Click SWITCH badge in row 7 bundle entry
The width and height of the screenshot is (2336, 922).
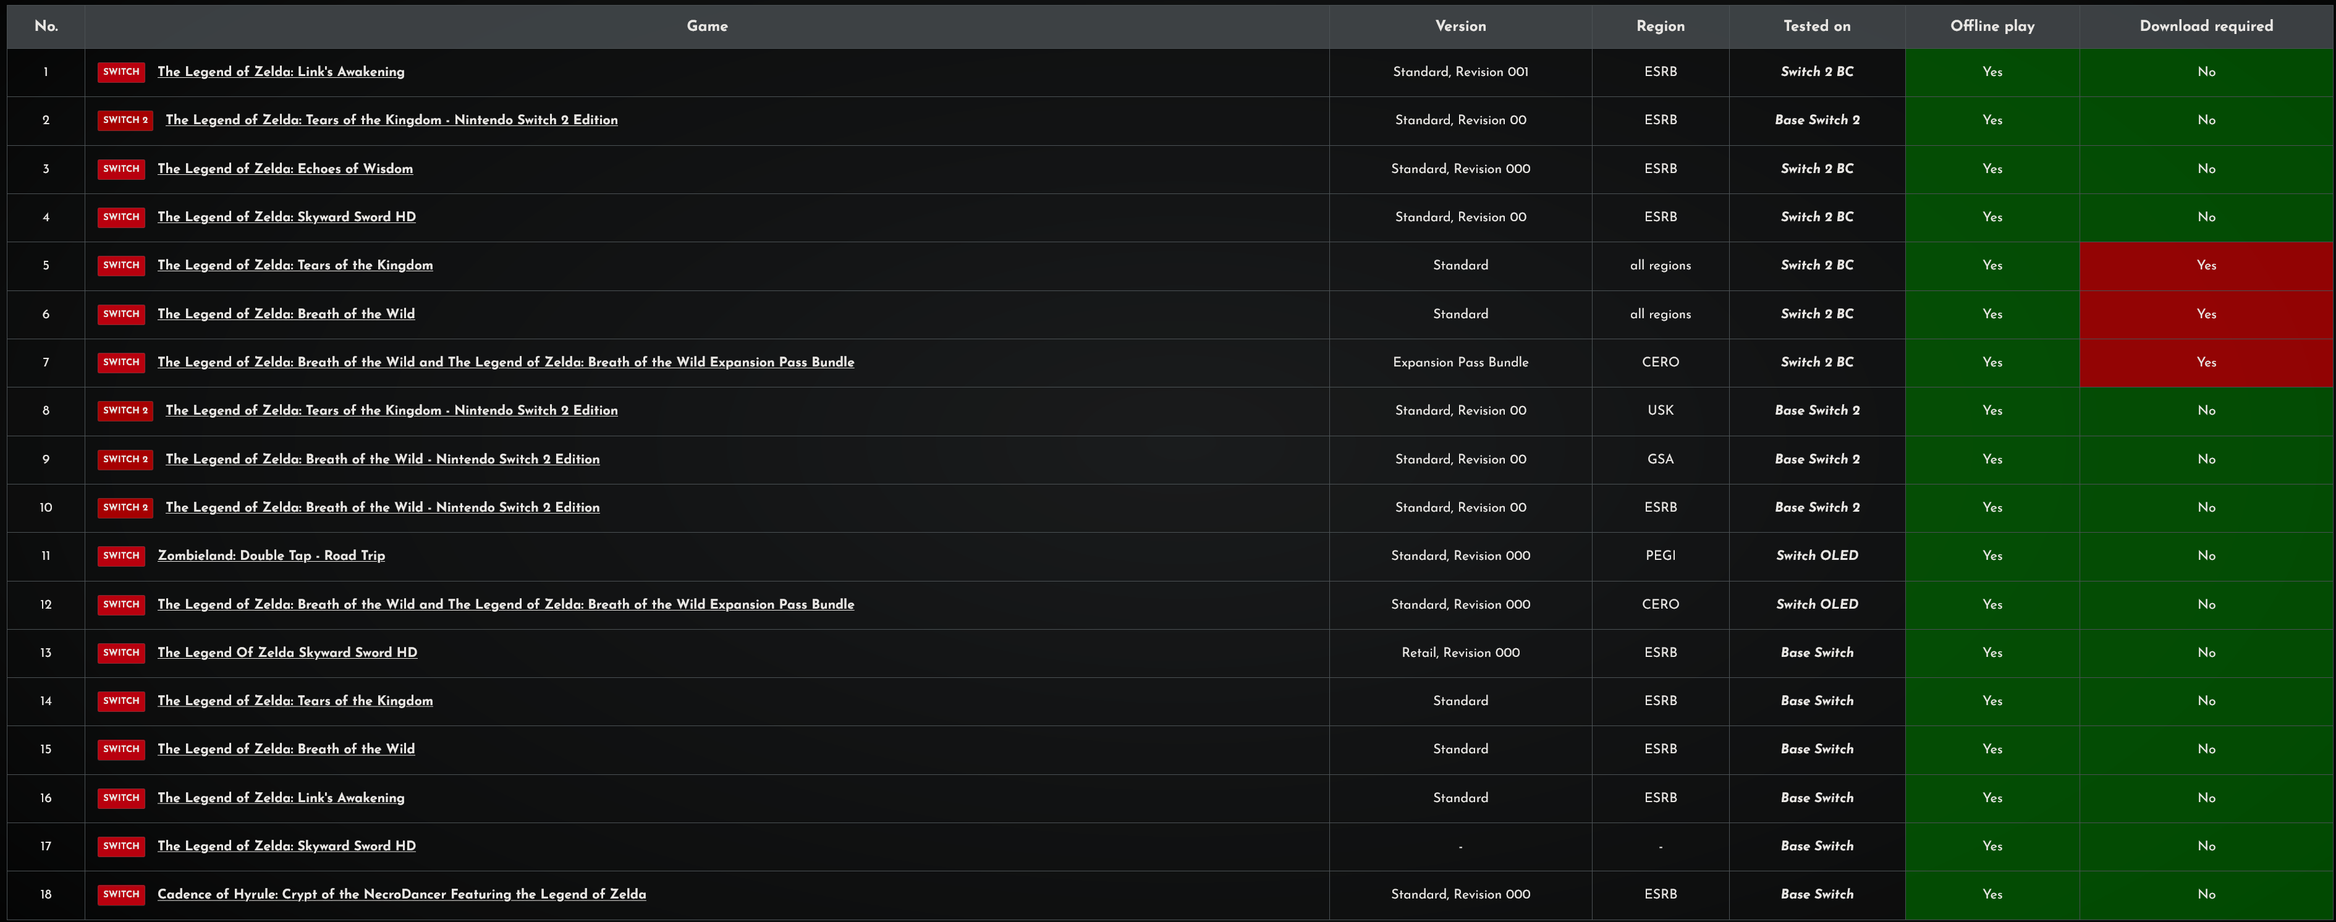[x=121, y=362]
